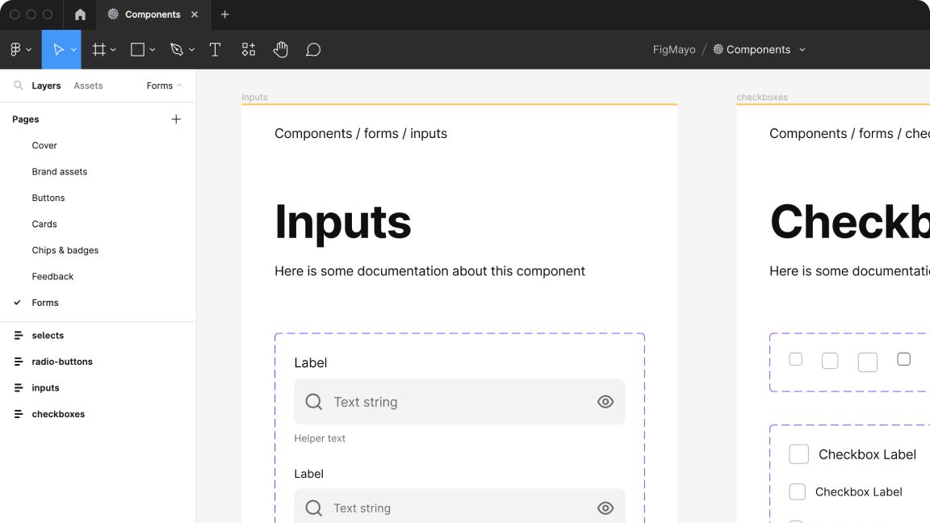Switch to the Assets tab
This screenshot has height=523, width=930.
click(x=88, y=86)
